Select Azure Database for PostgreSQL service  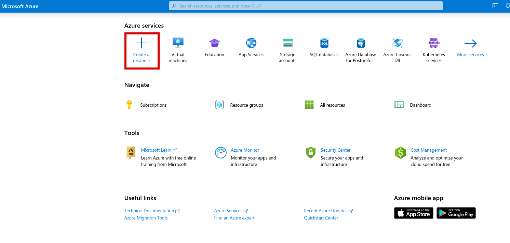(x=361, y=50)
